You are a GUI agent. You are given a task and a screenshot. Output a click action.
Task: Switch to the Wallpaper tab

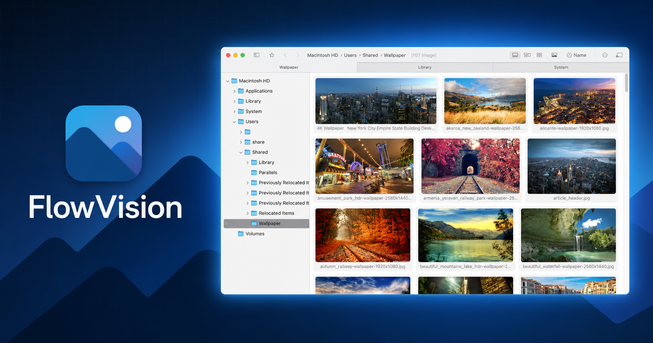coord(289,67)
